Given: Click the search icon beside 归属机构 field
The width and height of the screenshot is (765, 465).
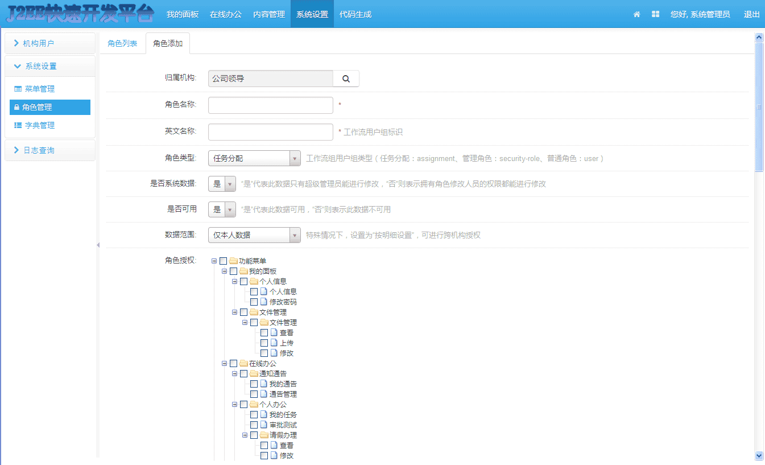Looking at the screenshot, I should pyautogui.click(x=346, y=78).
